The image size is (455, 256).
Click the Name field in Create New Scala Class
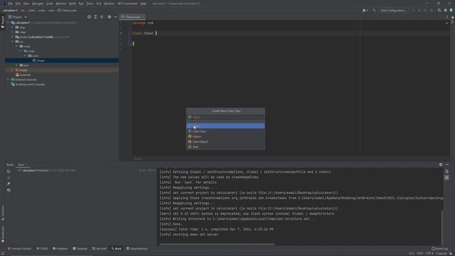[225, 117]
